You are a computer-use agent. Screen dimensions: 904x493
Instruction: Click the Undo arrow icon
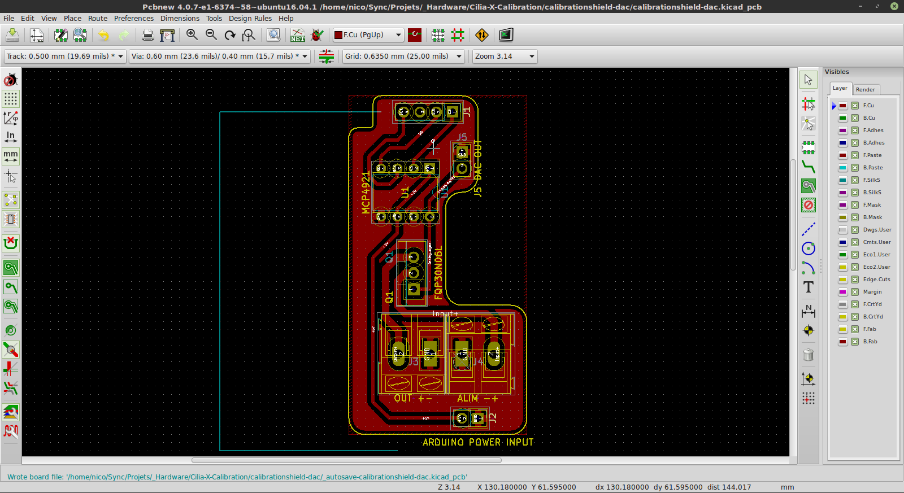(103, 35)
